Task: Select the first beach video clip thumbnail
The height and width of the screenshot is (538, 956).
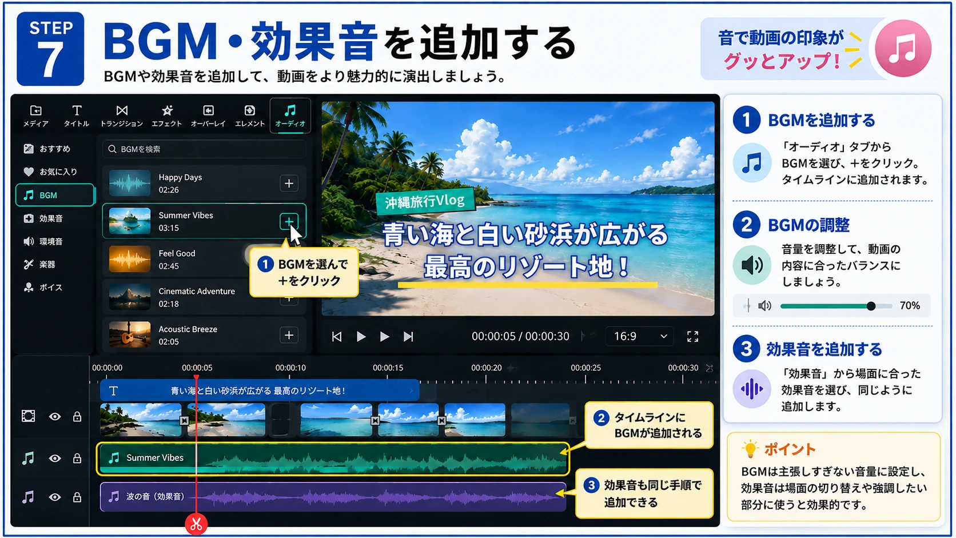Action: 141,420
